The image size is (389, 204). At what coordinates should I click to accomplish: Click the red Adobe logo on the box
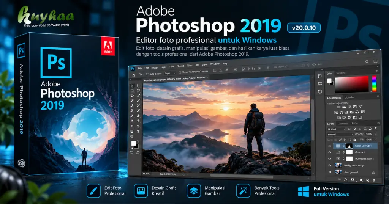click(x=108, y=46)
